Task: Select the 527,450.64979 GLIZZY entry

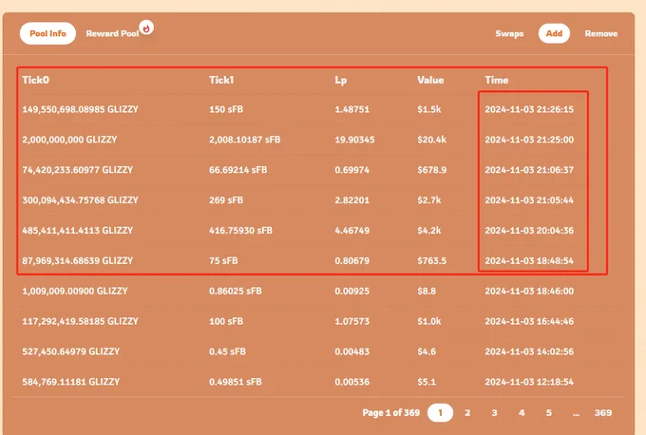Action: (x=71, y=351)
